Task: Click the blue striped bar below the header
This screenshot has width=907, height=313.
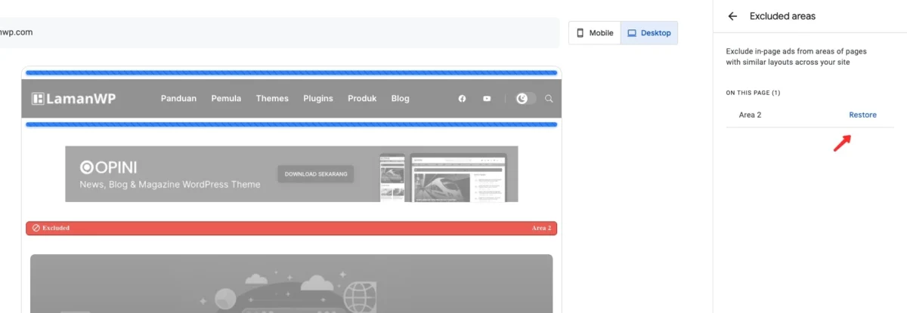Action: click(x=292, y=124)
